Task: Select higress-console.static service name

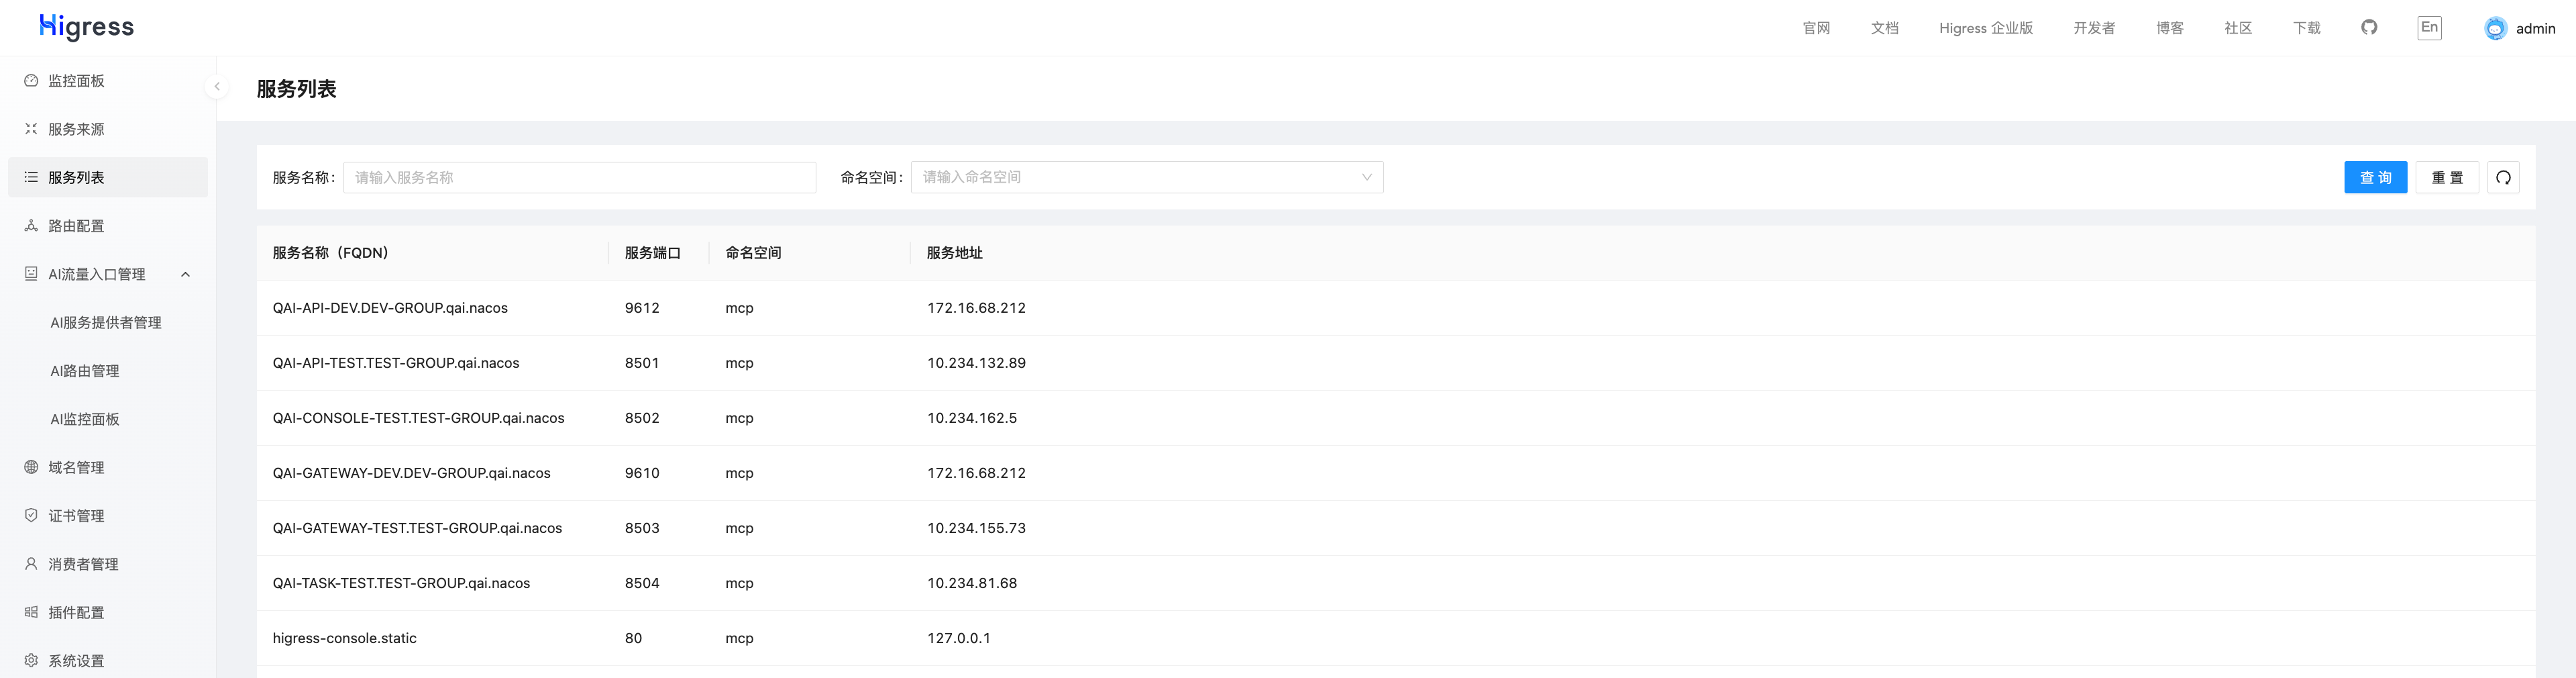Action: (x=344, y=638)
